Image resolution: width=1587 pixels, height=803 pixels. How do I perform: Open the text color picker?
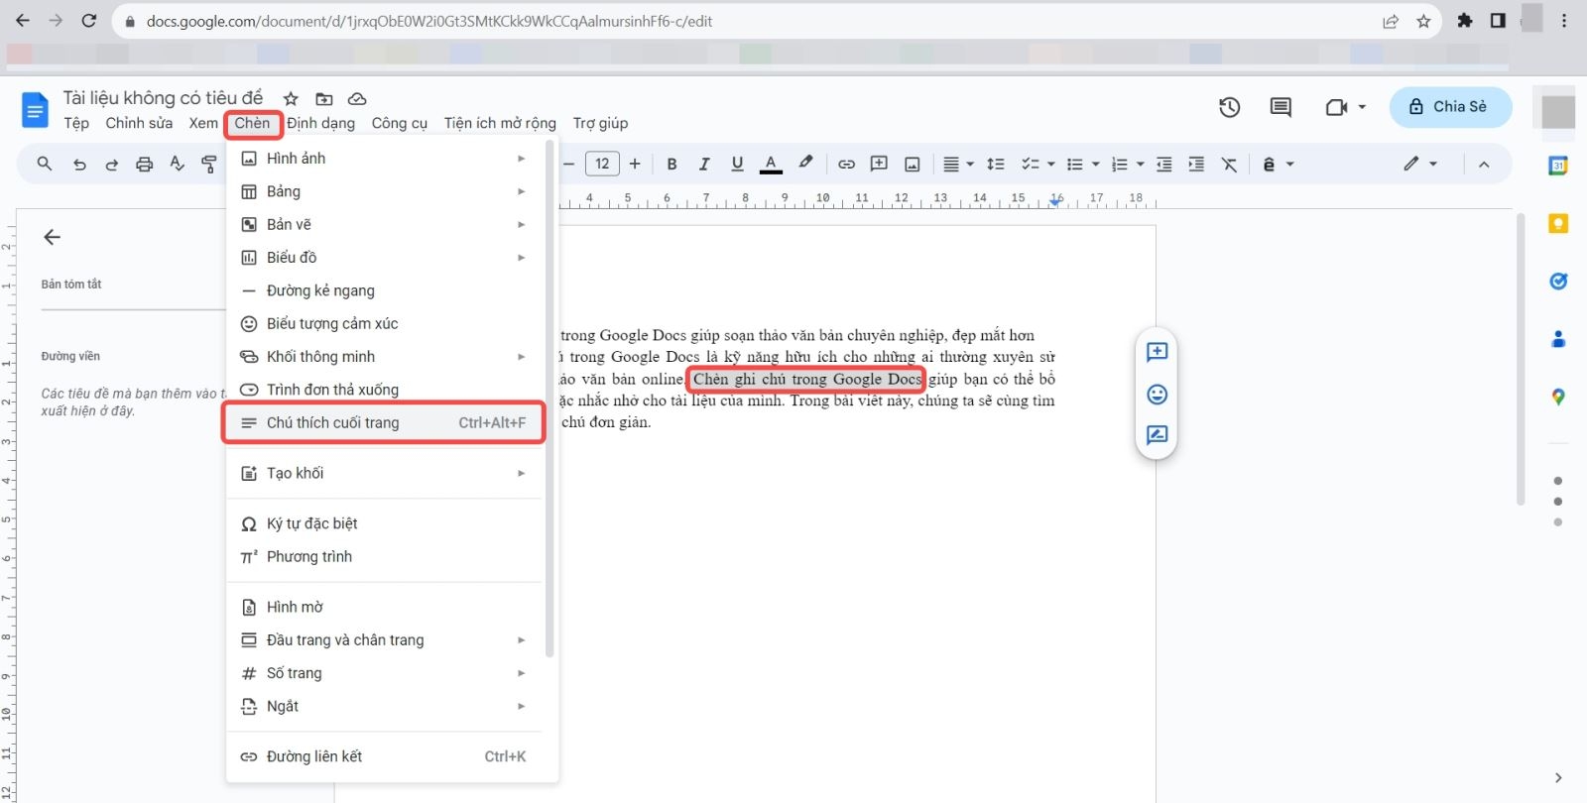[x=771, y=165]
